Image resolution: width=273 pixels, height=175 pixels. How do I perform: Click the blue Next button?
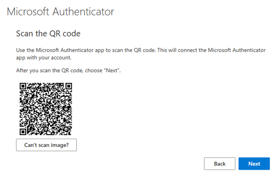(254, 164)
